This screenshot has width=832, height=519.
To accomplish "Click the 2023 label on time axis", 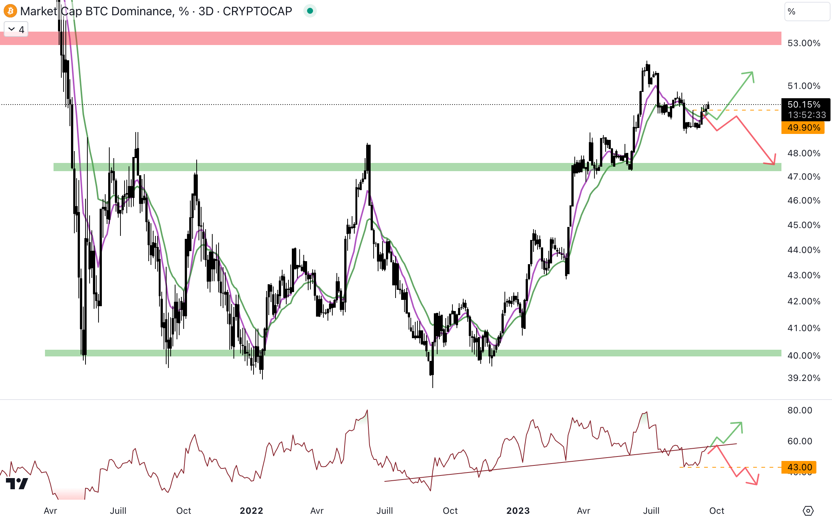I will click(x=518, y=510).
